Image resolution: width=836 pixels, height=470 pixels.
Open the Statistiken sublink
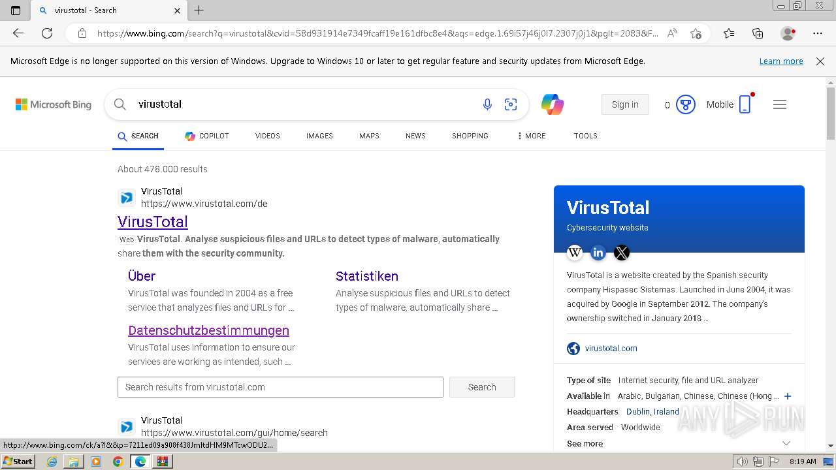[367, 276]
